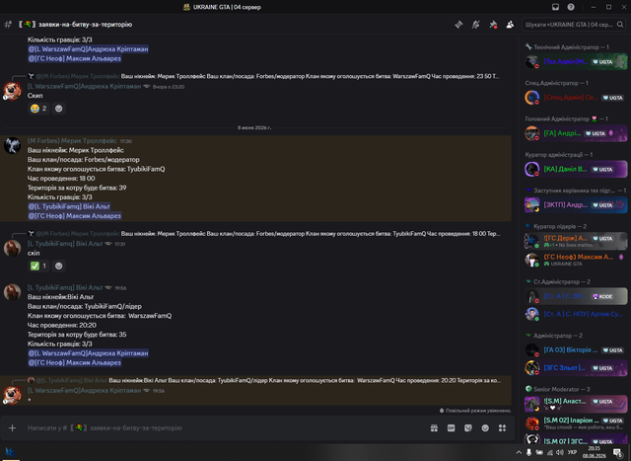Click the search field for UKRAINE GTA server
Screen dimensions: 631x461
[x=574, y=25]
